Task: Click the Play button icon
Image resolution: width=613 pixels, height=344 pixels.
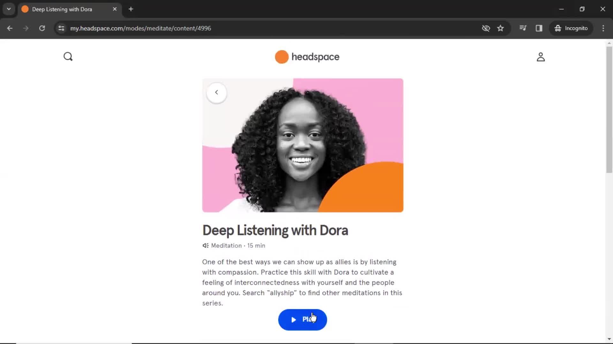Action: point(294,319)
